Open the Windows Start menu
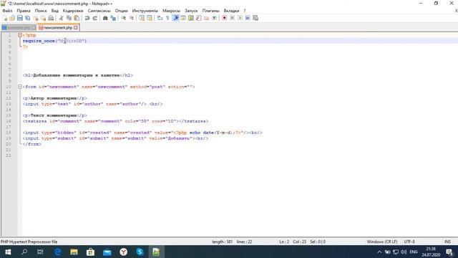Viewport: 458px width, 258px height. (8, 252)
